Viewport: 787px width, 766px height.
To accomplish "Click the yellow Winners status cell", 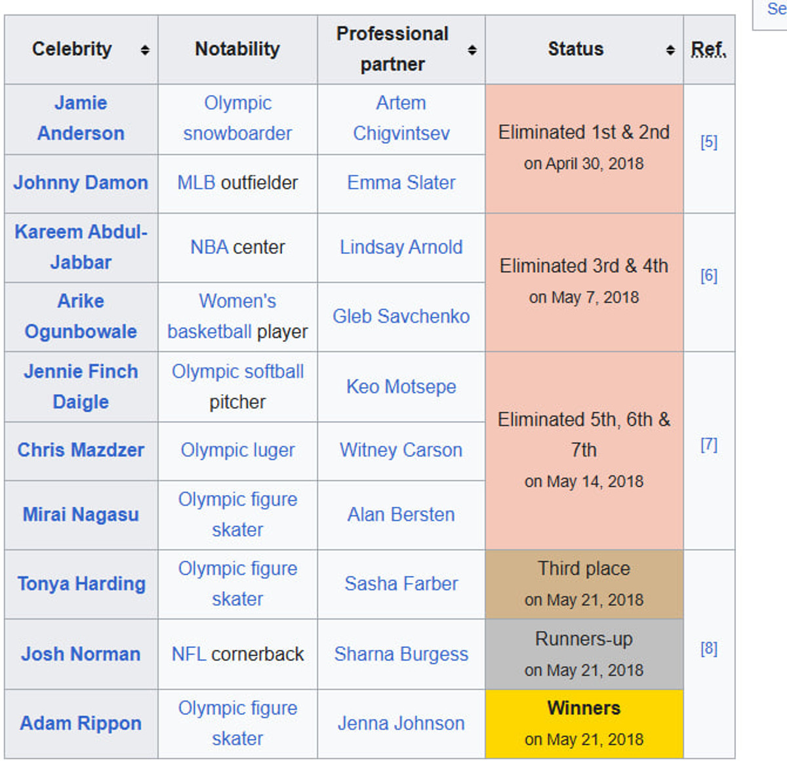I will 584,723.
